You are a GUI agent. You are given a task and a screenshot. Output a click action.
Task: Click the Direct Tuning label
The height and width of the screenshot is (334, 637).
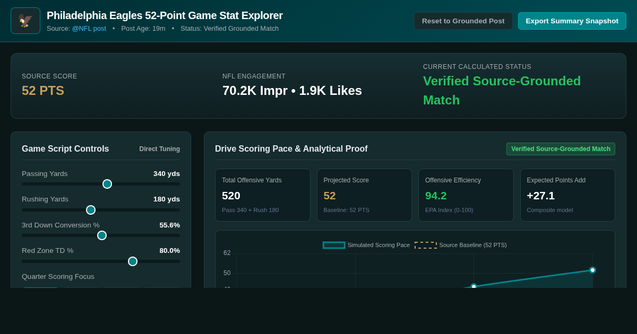click(160, 149)
